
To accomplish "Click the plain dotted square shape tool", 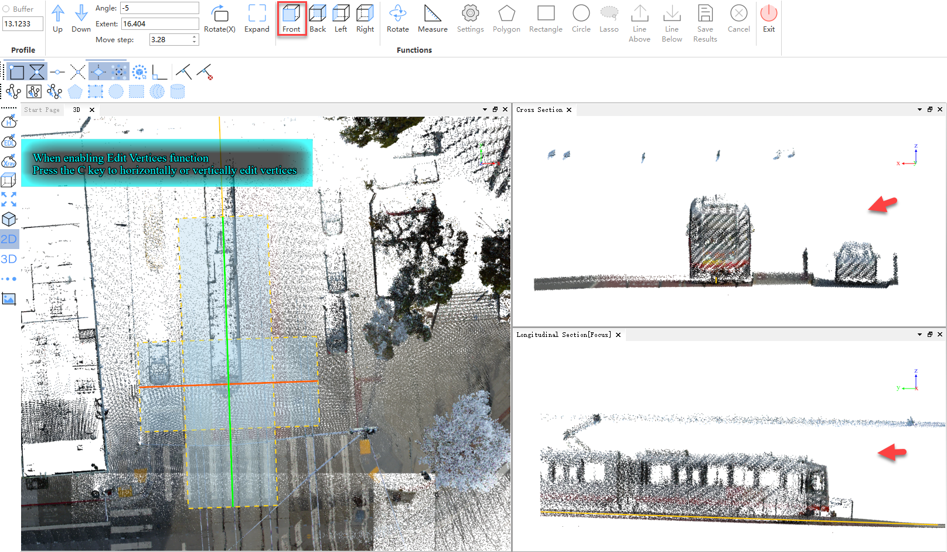I will pos(137,91).
